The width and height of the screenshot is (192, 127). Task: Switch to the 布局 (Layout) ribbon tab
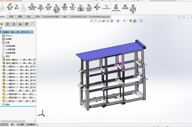(x=11, y=17)
